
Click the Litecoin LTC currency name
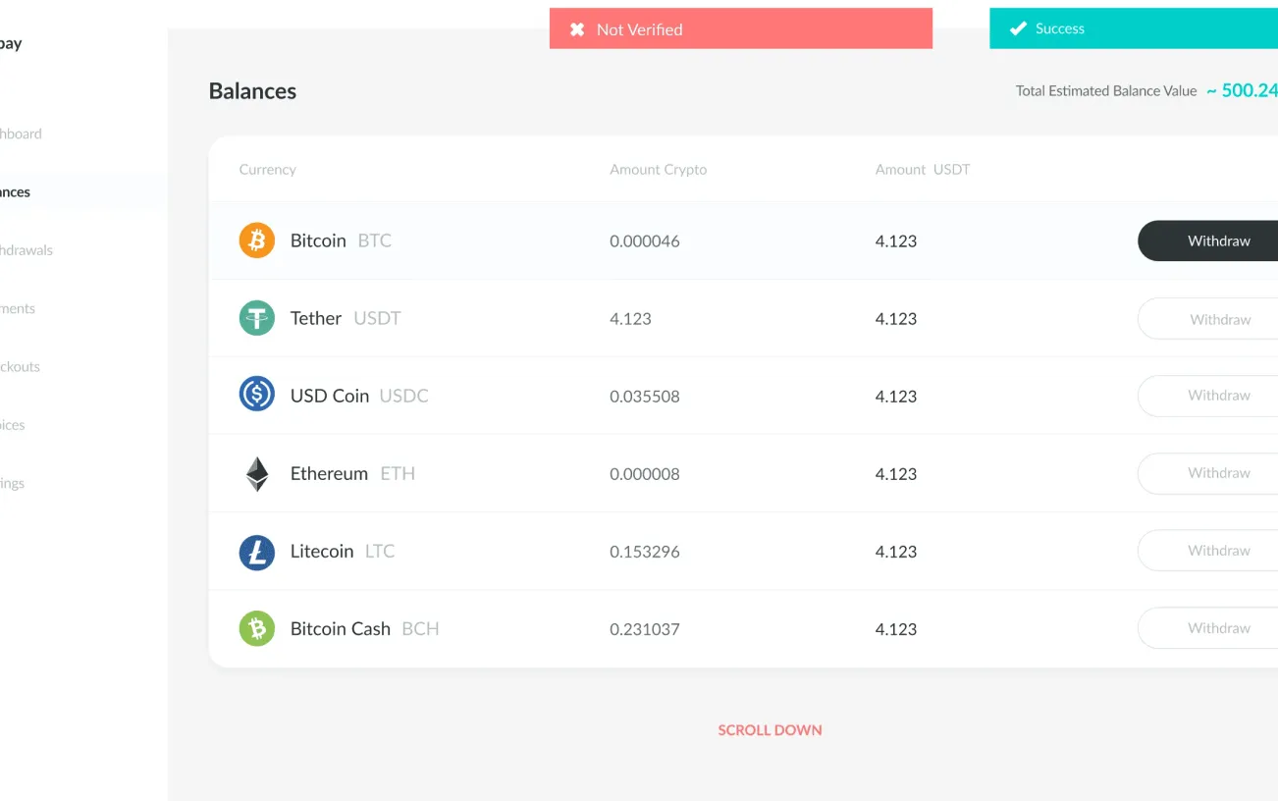[343, 551]
